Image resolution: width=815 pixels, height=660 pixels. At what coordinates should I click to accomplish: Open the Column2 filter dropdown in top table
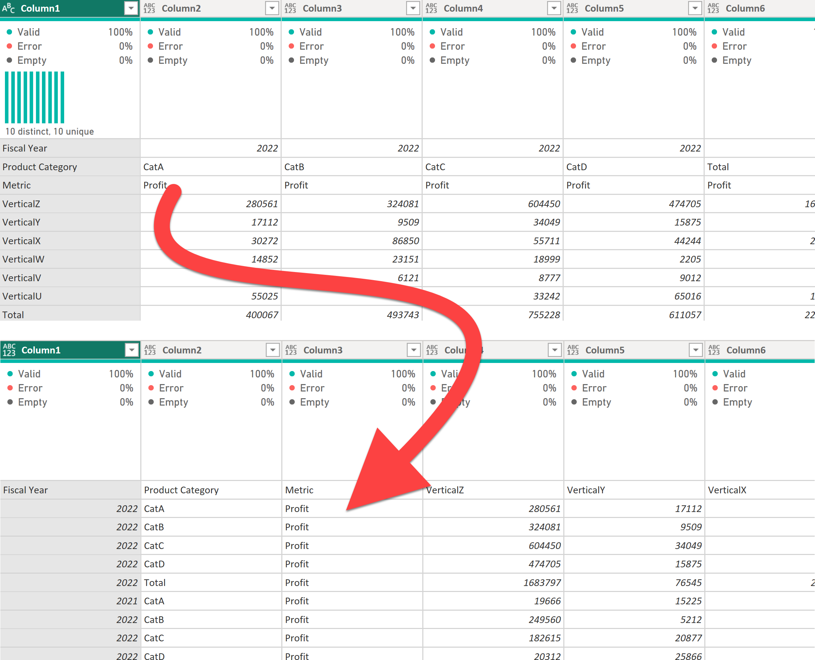pyautogui.click(x=272, y=8)
